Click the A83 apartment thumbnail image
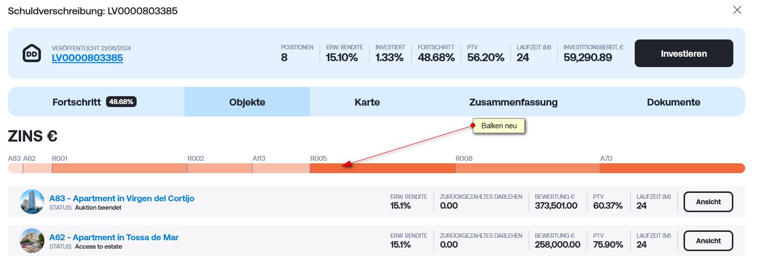Image resolution: width=759 pixels, height=258 pixels. point(32,202)
